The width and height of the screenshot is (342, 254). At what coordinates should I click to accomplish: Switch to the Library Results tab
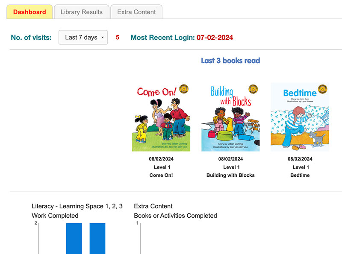(81, 12)
